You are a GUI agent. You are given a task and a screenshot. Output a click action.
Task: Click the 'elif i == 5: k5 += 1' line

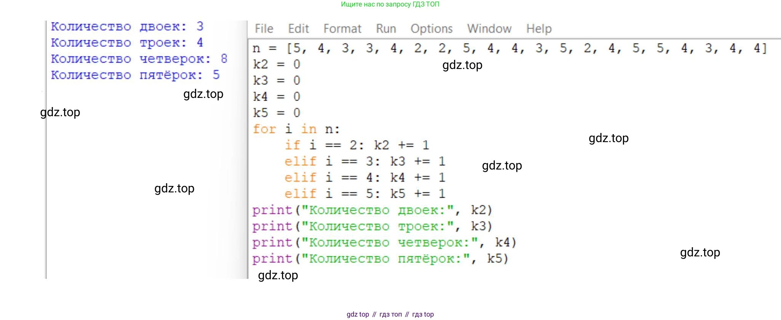click(x=365, y=194)
